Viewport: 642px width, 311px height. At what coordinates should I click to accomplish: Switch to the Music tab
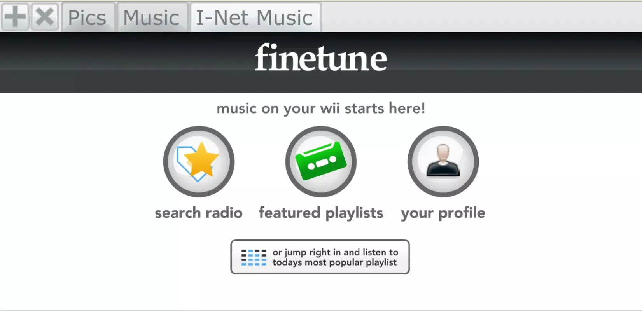coord(152,17)
